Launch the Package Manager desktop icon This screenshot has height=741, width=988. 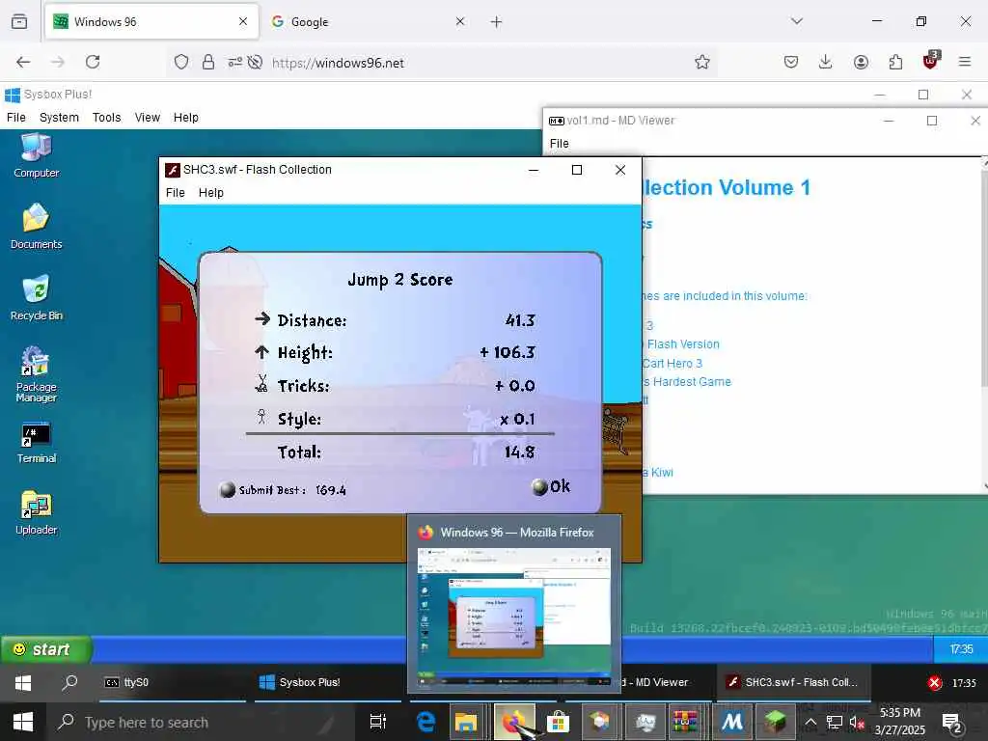coord(36,374)
